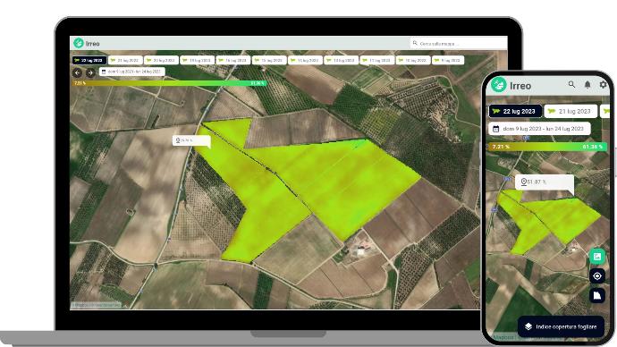Select the 21 lug 2023 tab on the phone
Screen dimensions: 617x347
coord(571,111)
